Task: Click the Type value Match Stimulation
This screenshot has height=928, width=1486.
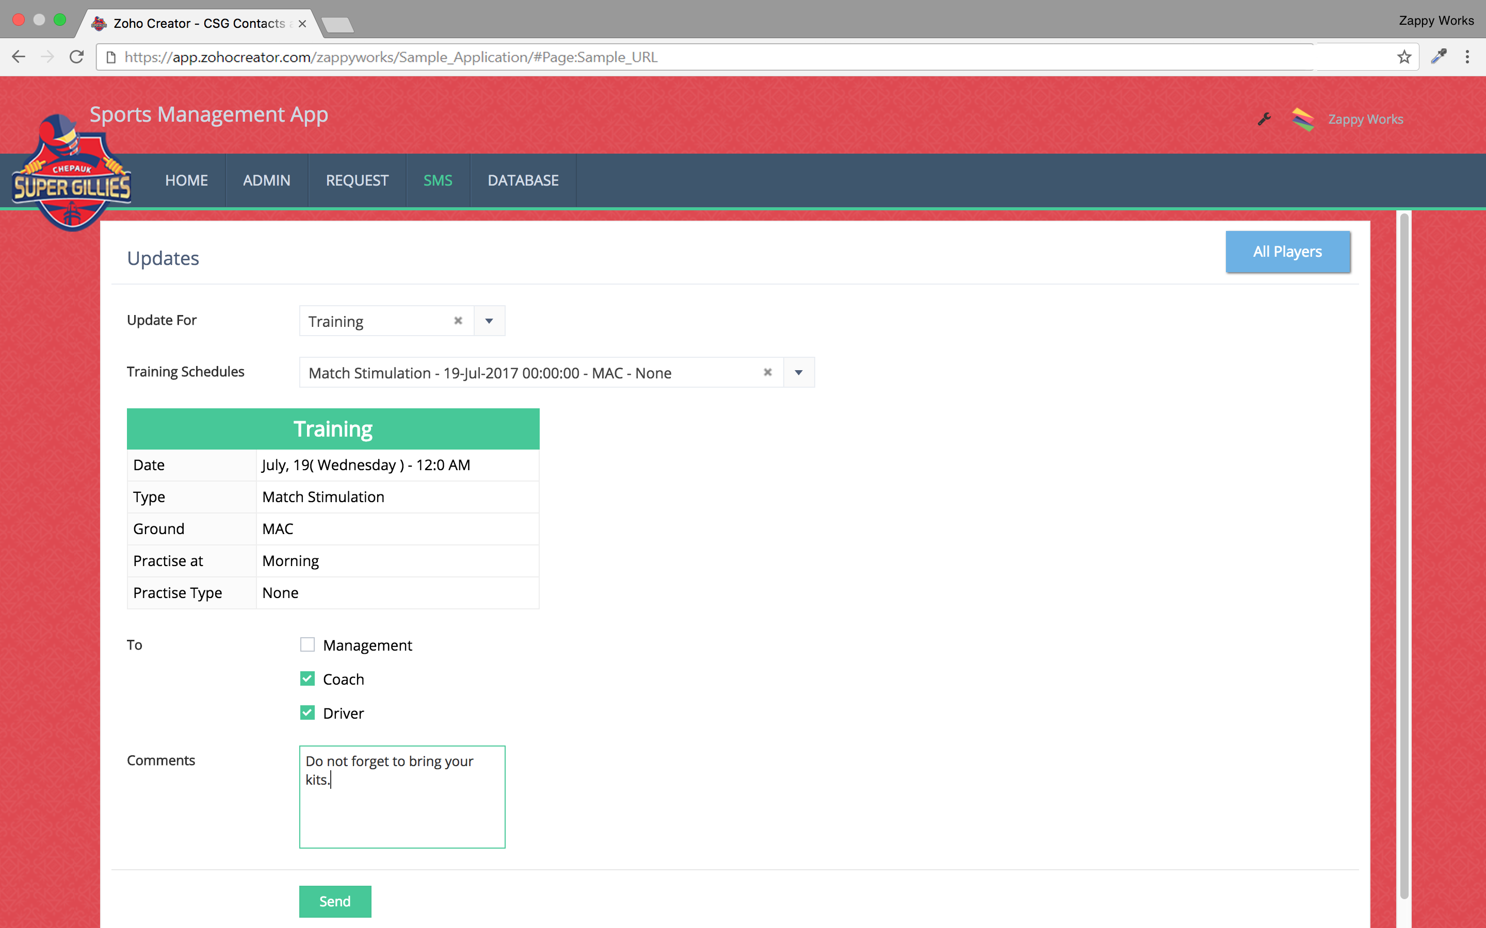Action: [x=323, y=497]
